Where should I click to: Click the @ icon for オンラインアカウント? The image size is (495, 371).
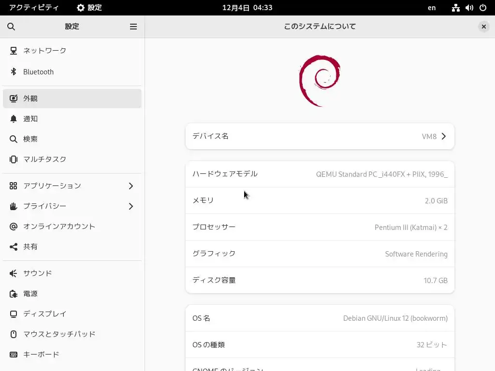tap(13, 227)
